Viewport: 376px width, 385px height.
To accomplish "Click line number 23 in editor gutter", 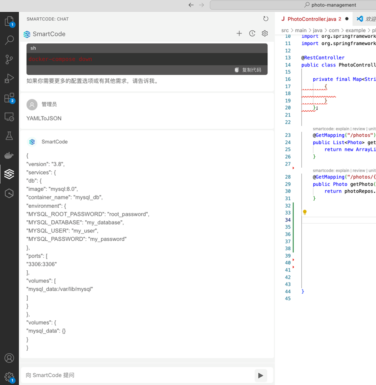I will [288, 135].
